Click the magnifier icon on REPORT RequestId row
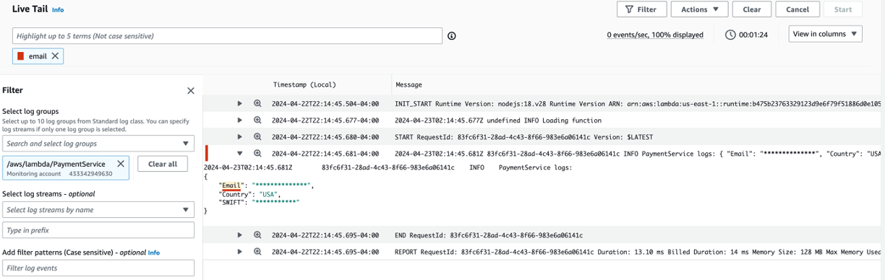The image size is (885, 280). point(257,252)
